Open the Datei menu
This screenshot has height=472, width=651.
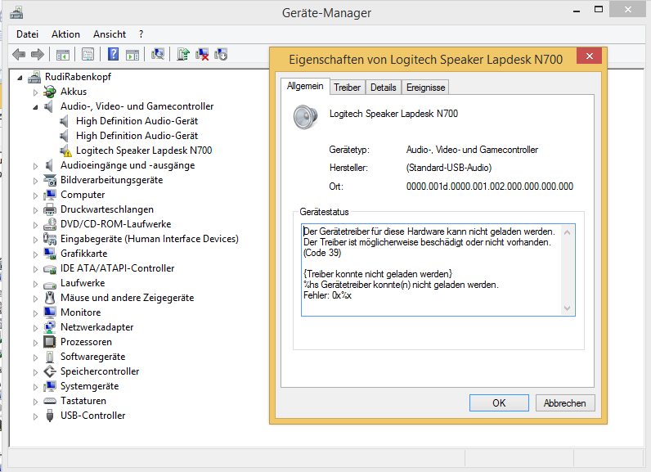coord(28,34)
